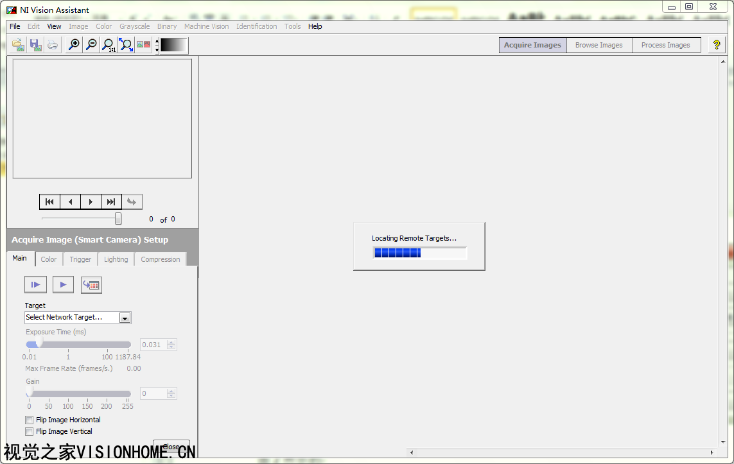Viewport: 734px width, 464px height.
Task: Switch to the Color tab
Action: [x=49, y=259]
